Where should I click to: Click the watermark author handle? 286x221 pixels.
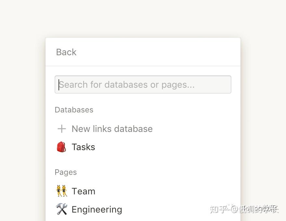click(259, 209)
